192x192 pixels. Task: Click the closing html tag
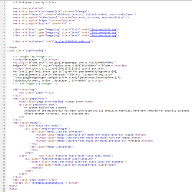pos(12,189)
